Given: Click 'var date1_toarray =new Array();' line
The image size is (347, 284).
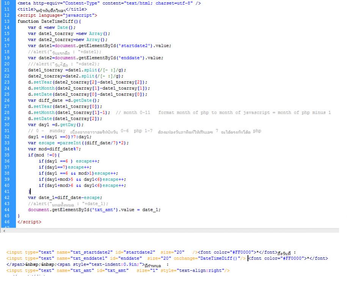Looking at the screenshot, I should tap(69, 34).
